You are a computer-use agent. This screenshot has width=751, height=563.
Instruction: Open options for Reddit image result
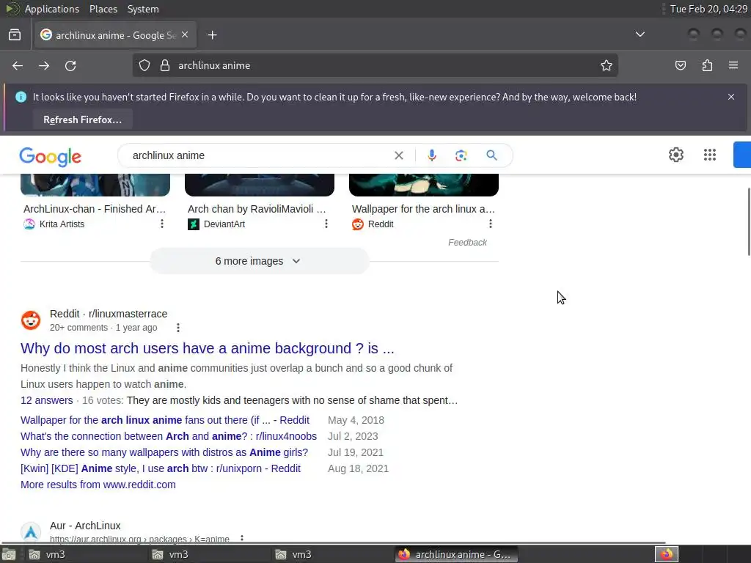click(490, 224)
